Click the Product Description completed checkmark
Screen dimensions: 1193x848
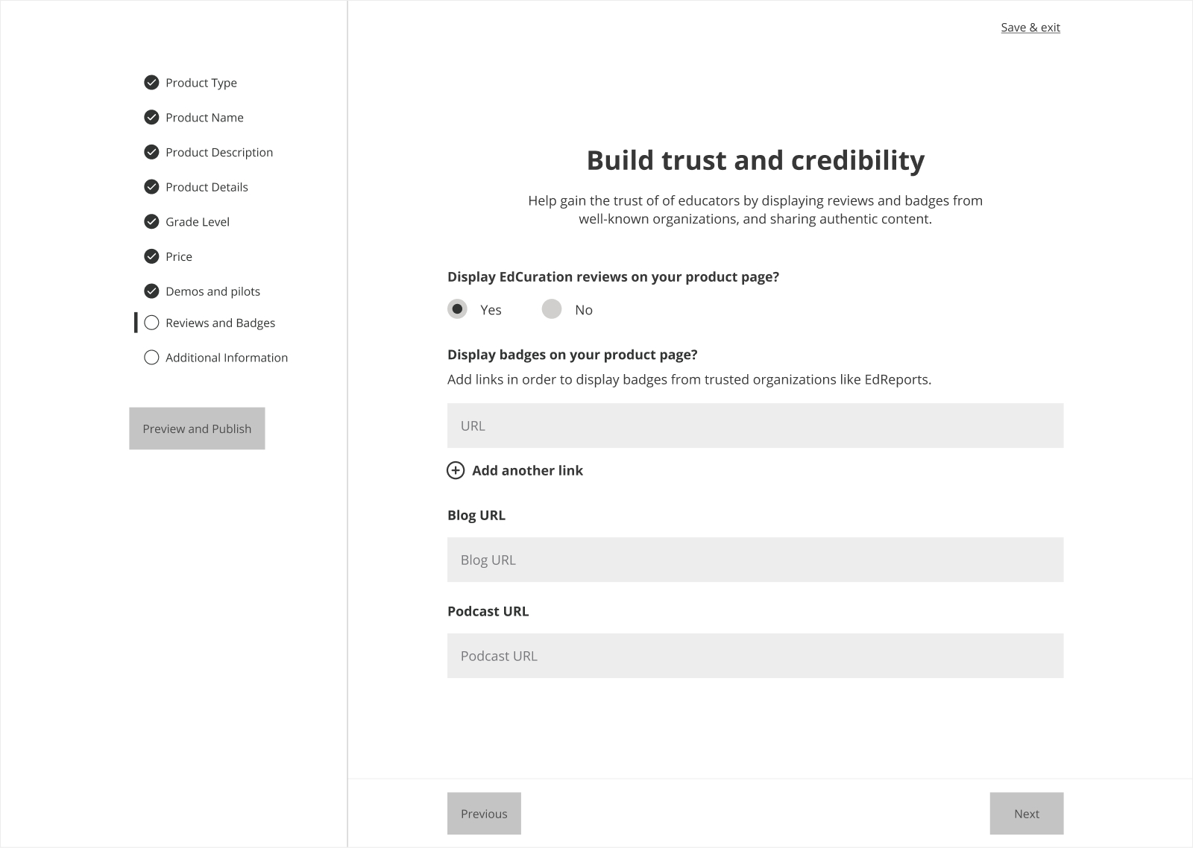(x=151, y=152)
